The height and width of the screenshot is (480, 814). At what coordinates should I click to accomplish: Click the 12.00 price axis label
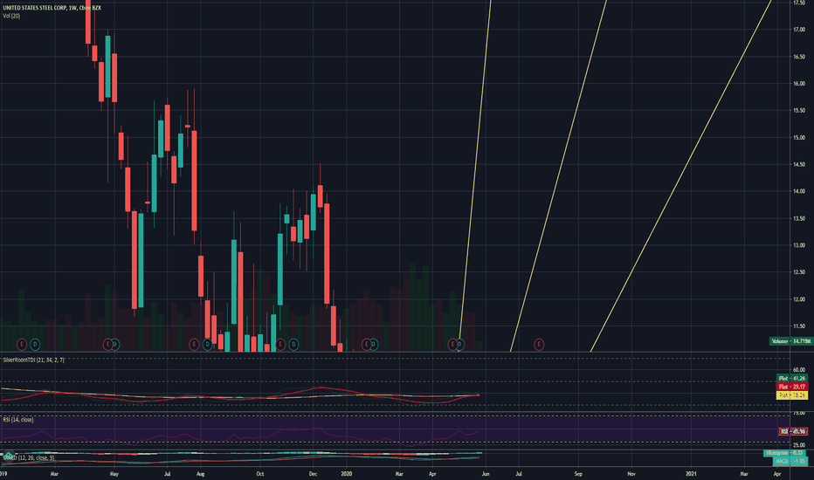[799, 298]
